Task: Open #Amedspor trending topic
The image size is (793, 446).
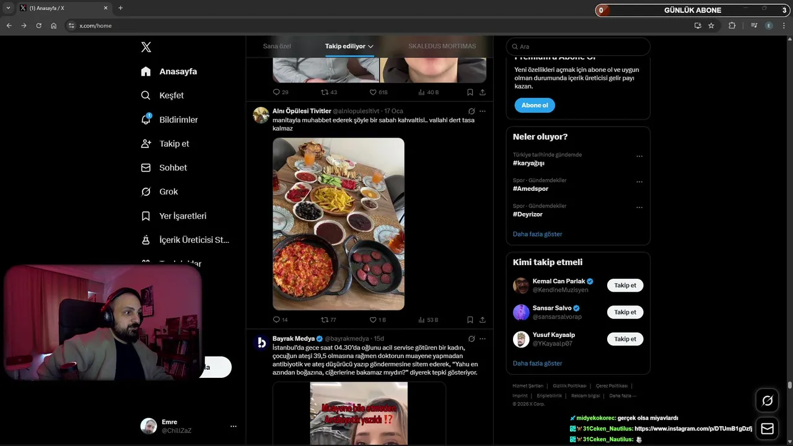Action: coord(530,188)
